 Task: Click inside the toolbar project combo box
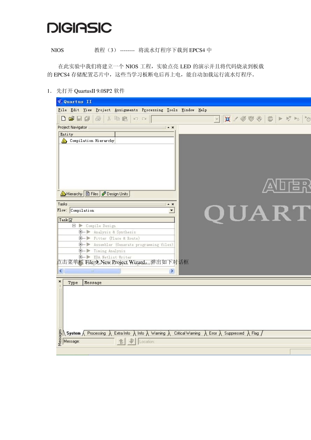click(183, 119)
